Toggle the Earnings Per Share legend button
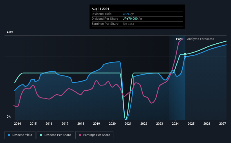The image size is (231, 143). coord(95,135)
